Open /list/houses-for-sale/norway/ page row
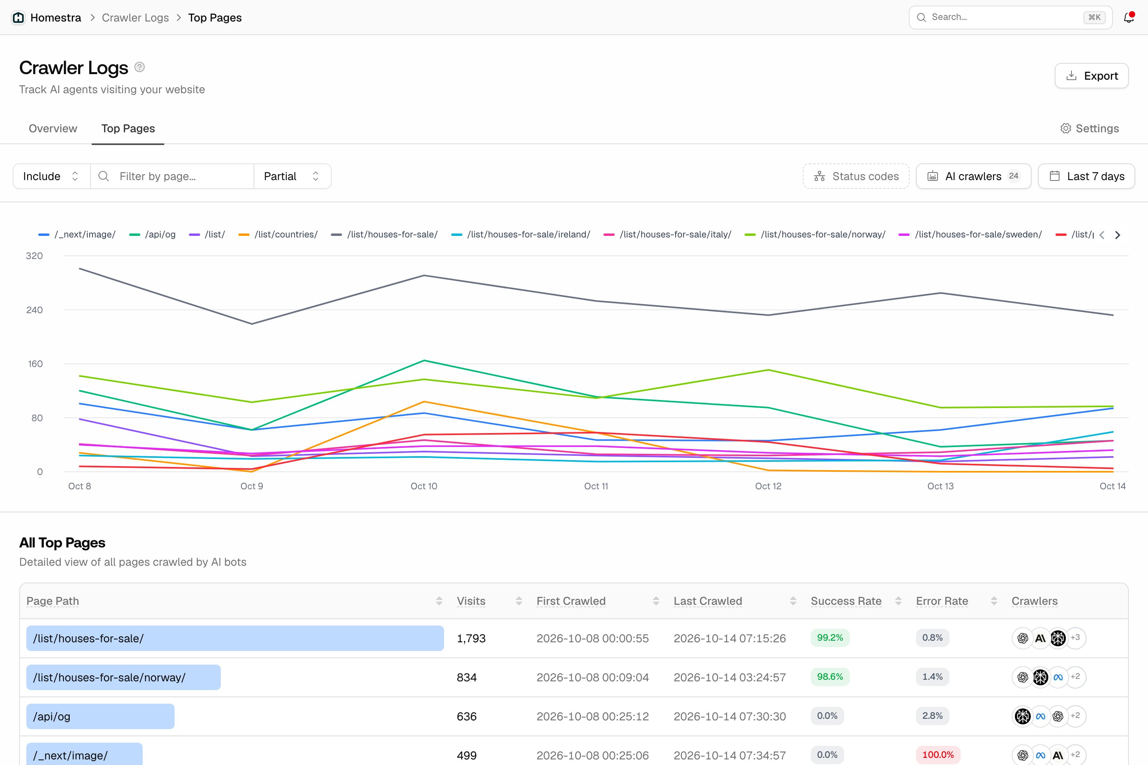Viewport: 1148px width, 765px height. coord(574,677)
